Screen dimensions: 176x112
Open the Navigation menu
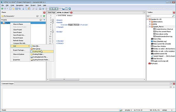[x=20, y=5]
